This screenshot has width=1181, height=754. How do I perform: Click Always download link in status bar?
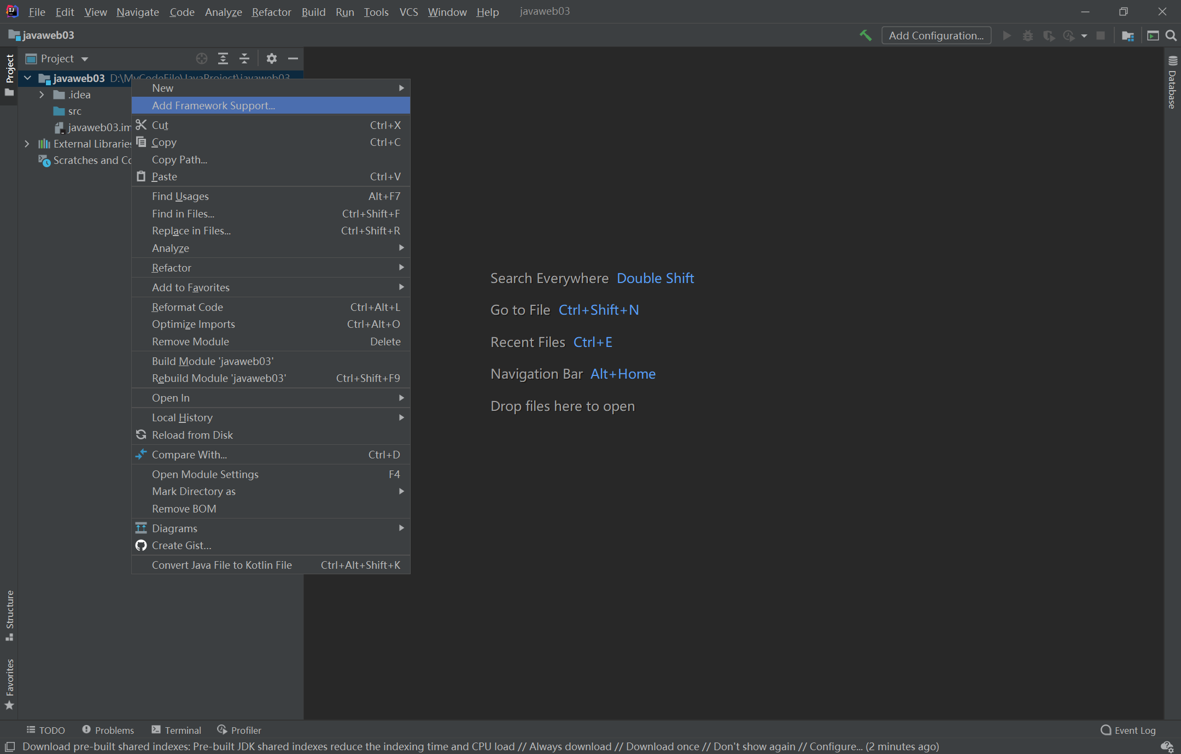(x=570, y=746)
